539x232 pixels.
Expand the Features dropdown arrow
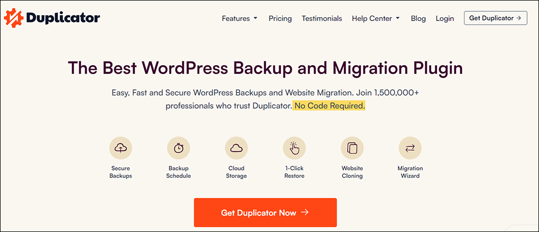click(255, 18)
